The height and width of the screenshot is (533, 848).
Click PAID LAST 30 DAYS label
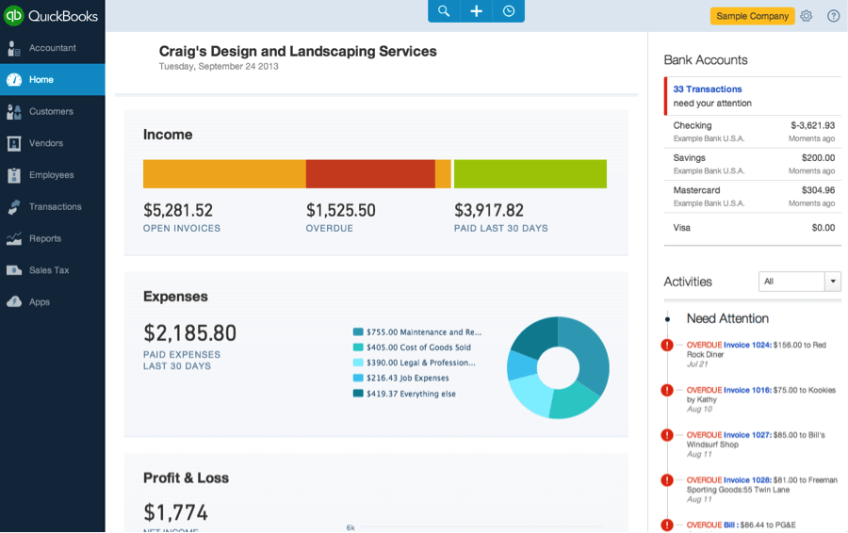click(x=501, y=228)
